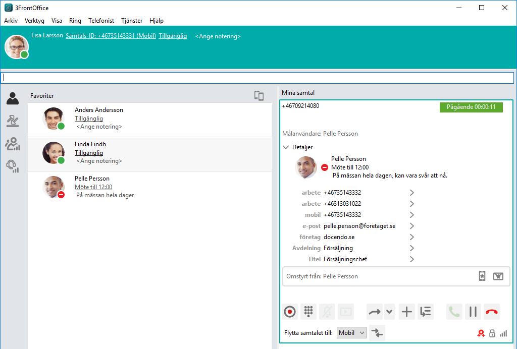Select Anders Andersson's avatar in favorites
Image resolution: width=517 pixels, height=349 pixels.
coord(54,118)
